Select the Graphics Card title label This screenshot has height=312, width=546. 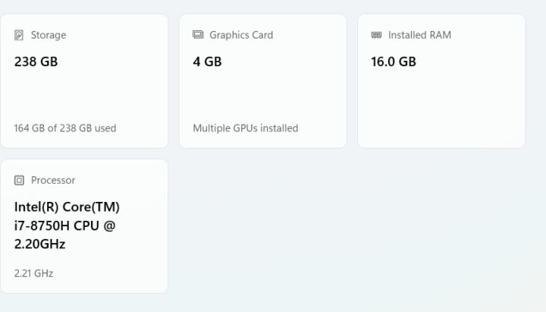[x=241, y=35]
